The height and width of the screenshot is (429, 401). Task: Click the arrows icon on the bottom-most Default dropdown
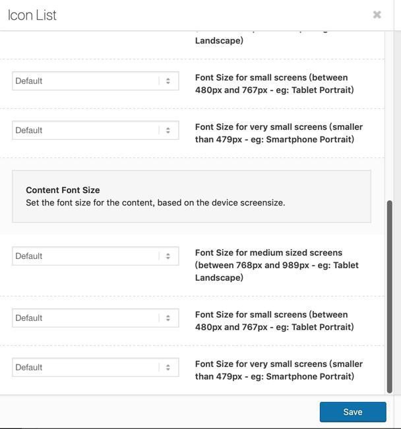pyautogui.click(x=168, y=368)
